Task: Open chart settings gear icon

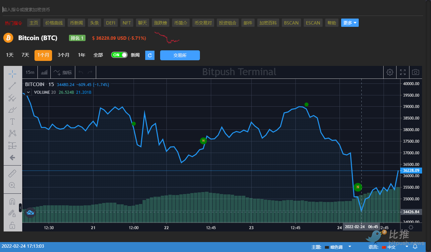Action: coord(390,72)
